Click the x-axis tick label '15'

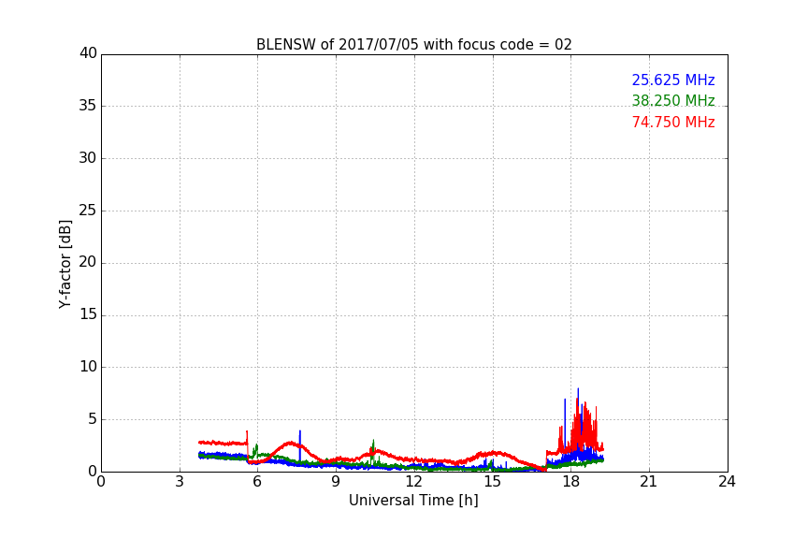click(493, 482)
